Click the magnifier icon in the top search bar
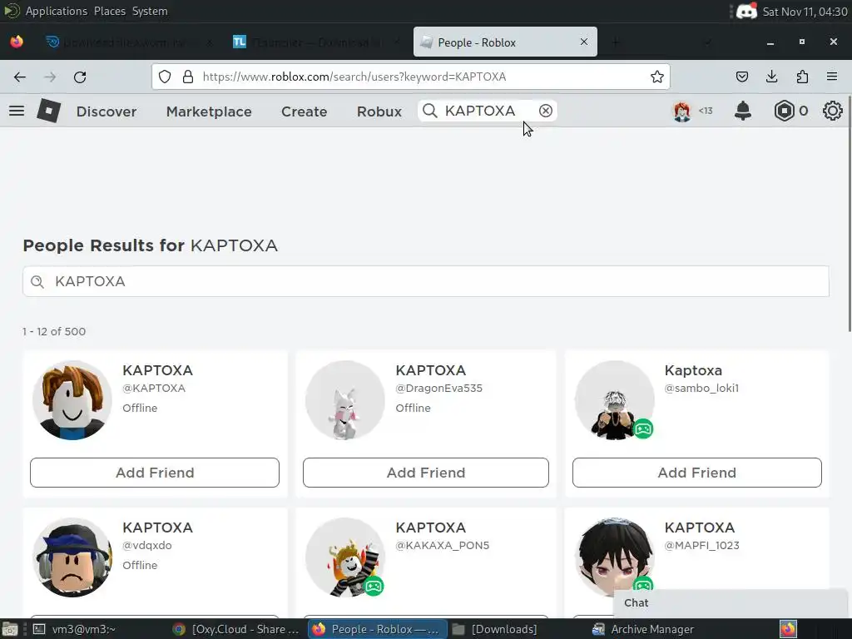This screenshot has height=639, width=852. 430,111
